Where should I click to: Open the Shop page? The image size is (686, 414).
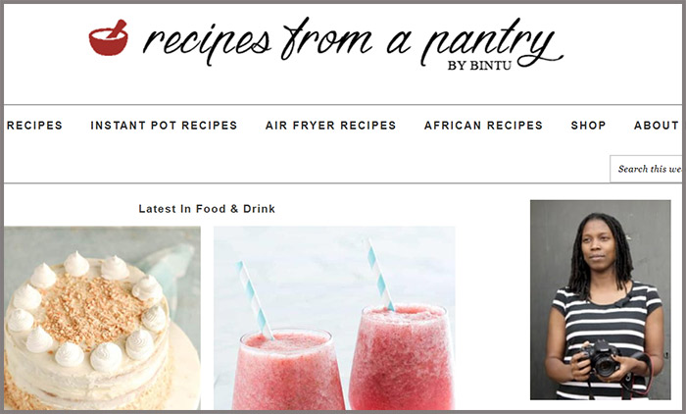coord(588,126)
